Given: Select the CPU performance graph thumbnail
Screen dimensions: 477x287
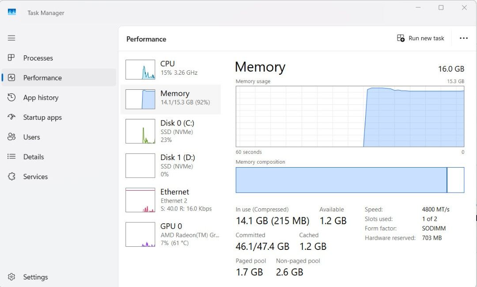Looking at the screenshot, I should pos(140,69).
